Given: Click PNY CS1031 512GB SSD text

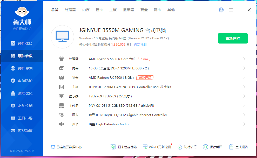Looking at the screenshot, I should pos(121,106).
